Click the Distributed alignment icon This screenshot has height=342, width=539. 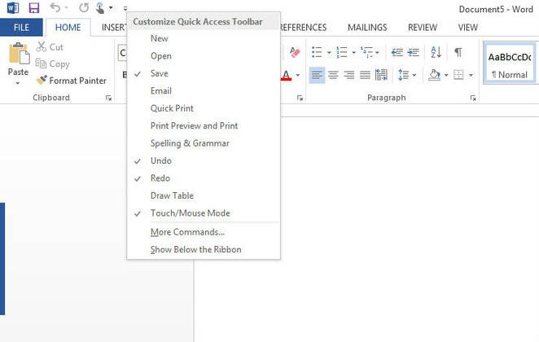tap(381, 75)
